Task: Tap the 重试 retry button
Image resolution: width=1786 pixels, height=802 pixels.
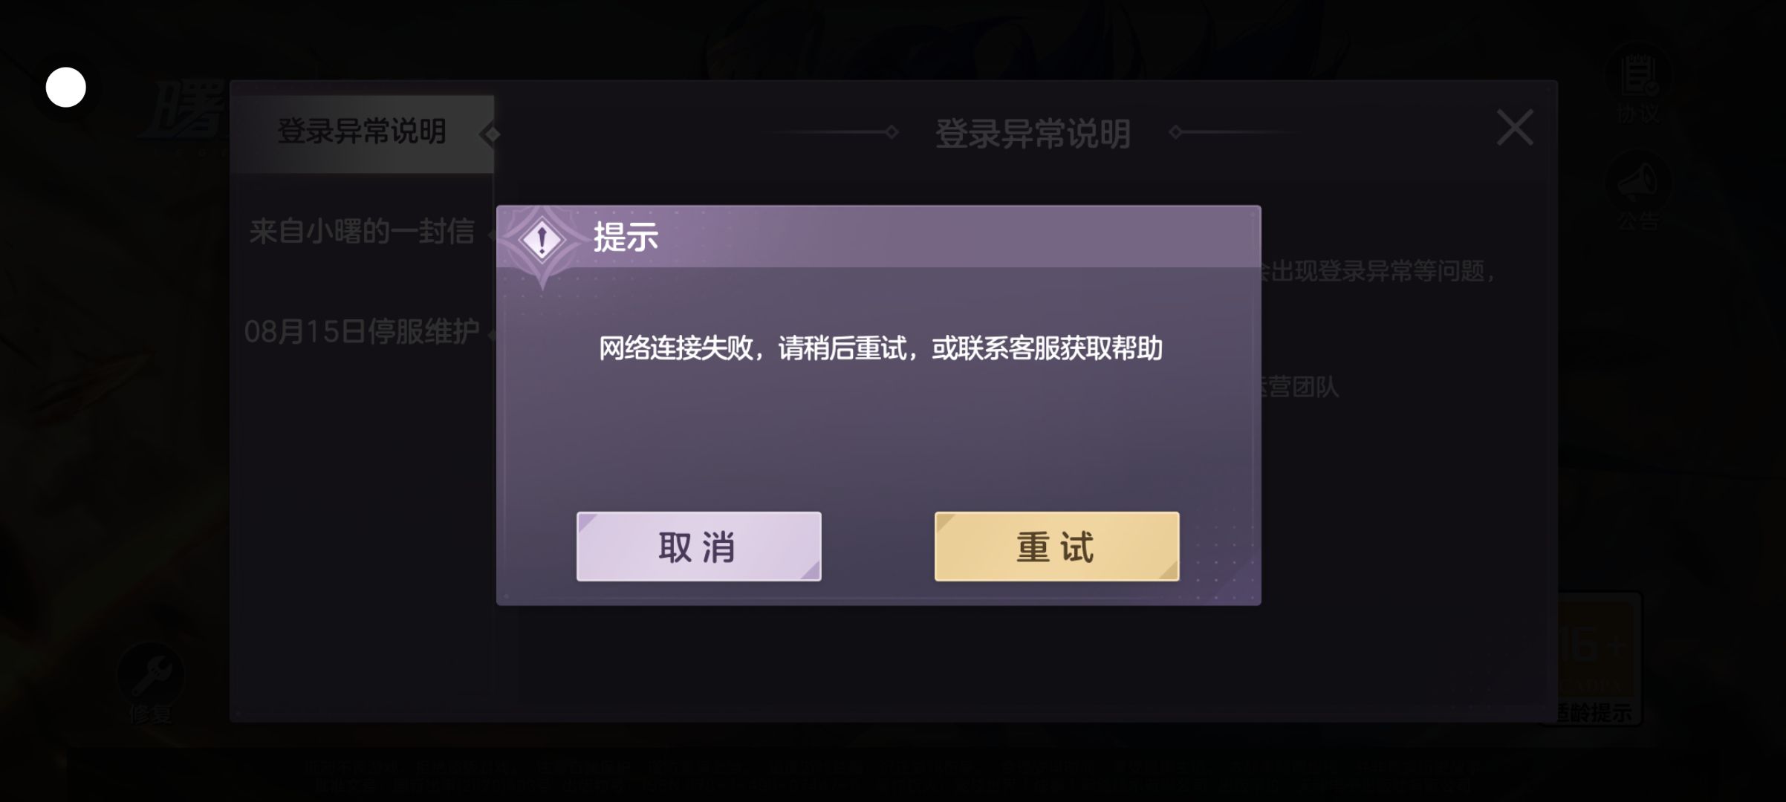Action: tap(1056, 547)
